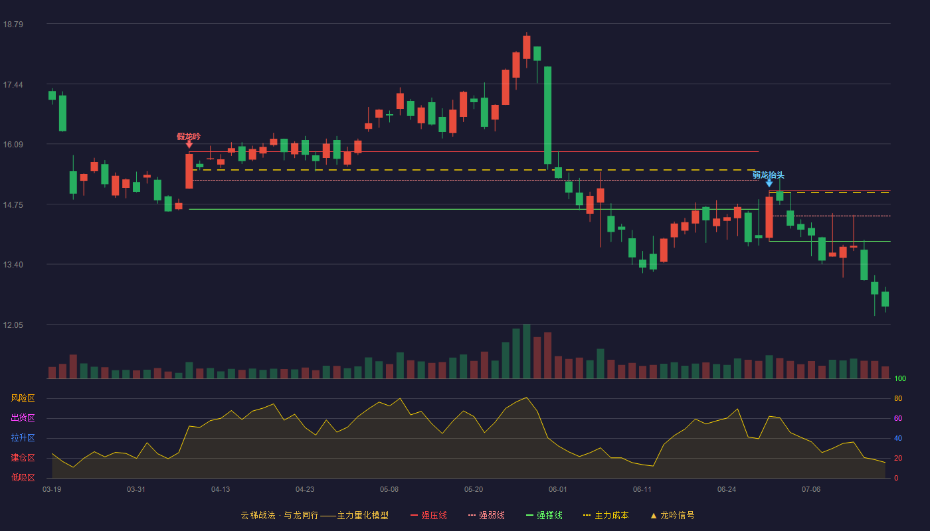The width and height of the screenshot is (930, 531).
Task: Click the large red candle under 假龙吟
Action: pos(189,171)
